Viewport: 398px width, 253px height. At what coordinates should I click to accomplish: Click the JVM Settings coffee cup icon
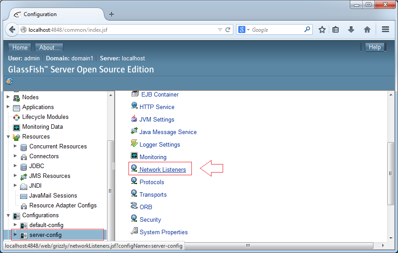click(x=134, y=118)
